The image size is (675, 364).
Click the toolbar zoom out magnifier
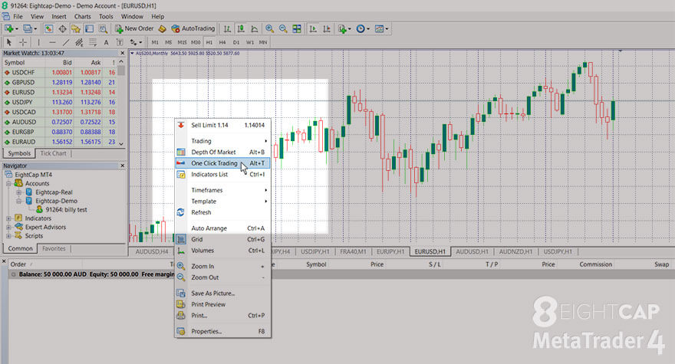coord(283,29)
